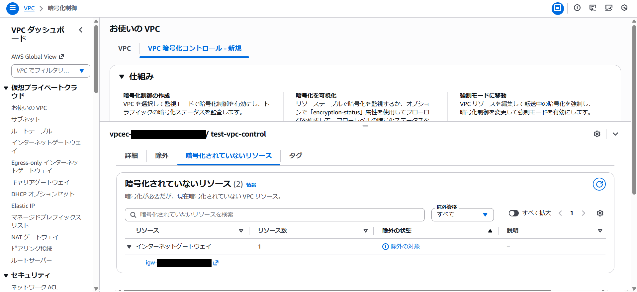The image size is (637, 292).
Task: Switch to the 除外 tab
Action: pyautogui.click(x=162, y=156)
